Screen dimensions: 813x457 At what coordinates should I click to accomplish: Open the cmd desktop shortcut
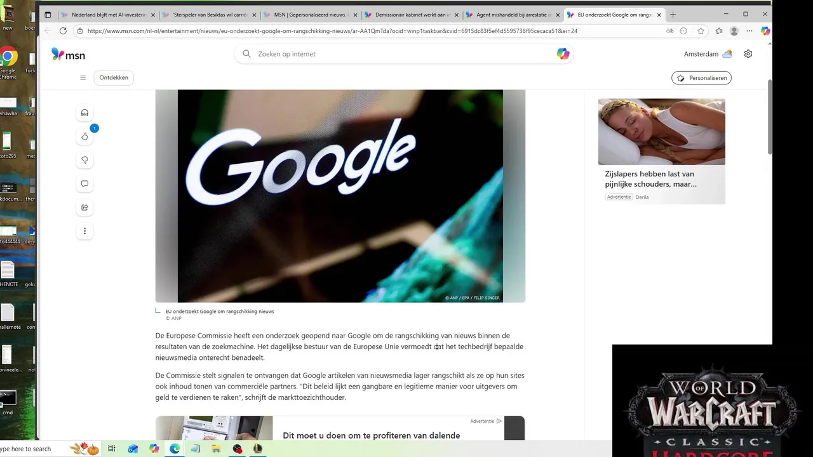[8, 402]
